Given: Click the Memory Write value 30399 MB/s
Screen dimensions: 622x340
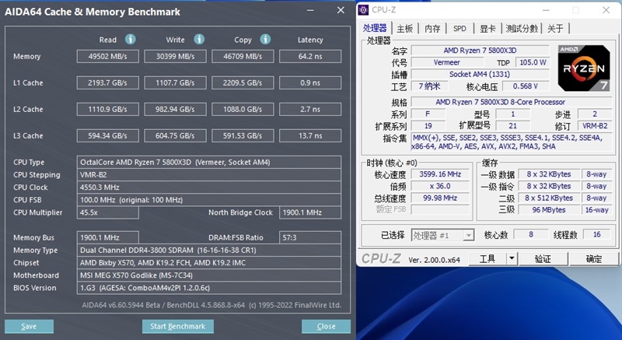Looking at the screenshot, I should (176, 56).
